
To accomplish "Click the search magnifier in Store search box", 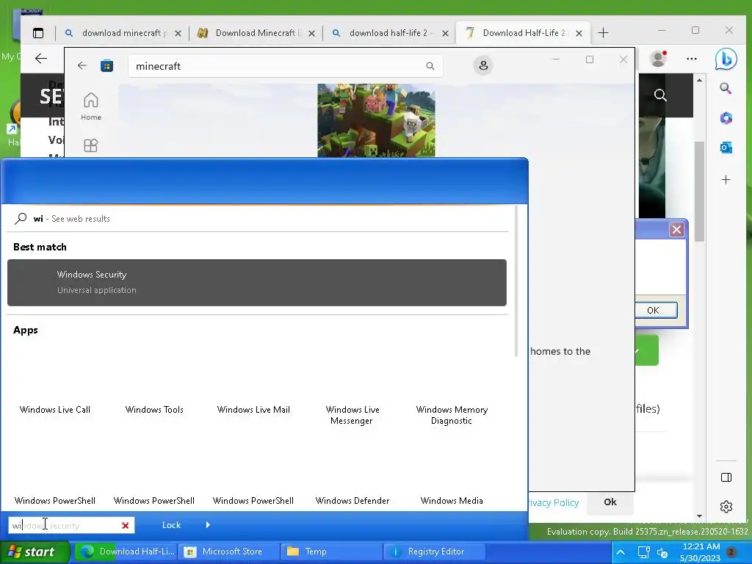I will 430,66.
